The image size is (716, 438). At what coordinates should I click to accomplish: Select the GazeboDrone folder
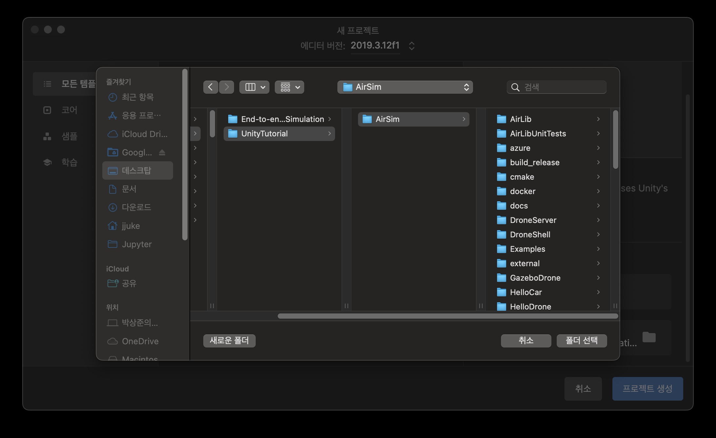coord(548,278)
